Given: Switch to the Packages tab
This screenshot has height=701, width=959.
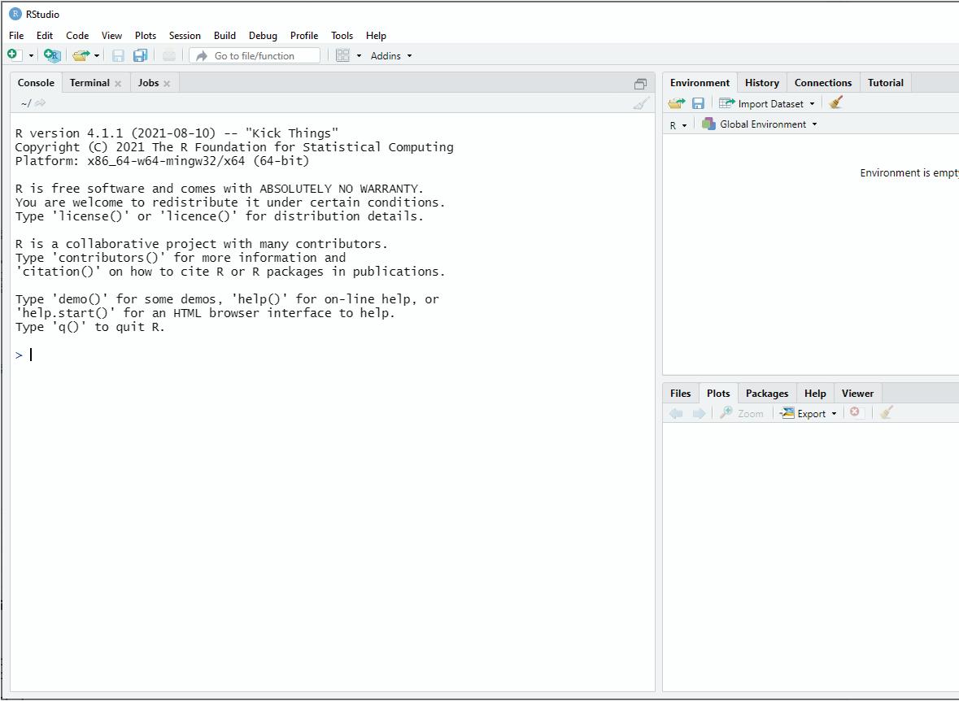Looking at the screenshot, I should click(766, 394).
